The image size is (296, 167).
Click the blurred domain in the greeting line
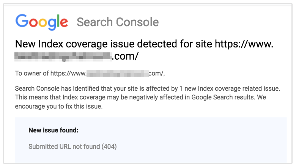[x=117, y=73]
